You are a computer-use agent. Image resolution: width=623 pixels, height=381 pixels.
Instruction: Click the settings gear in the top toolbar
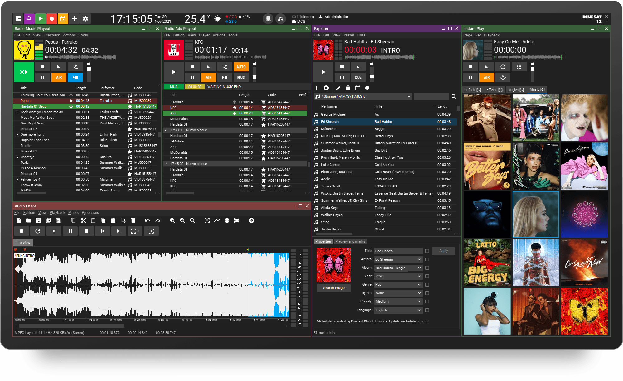tap(85, 19)
